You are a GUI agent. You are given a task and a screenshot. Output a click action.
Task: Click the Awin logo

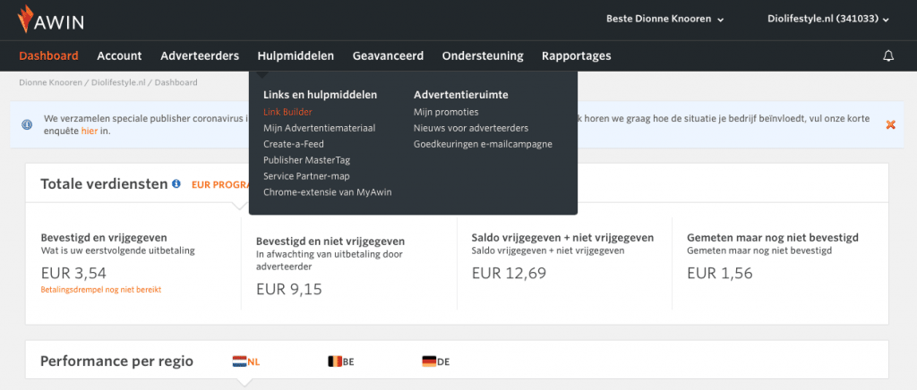pos(51,20)
